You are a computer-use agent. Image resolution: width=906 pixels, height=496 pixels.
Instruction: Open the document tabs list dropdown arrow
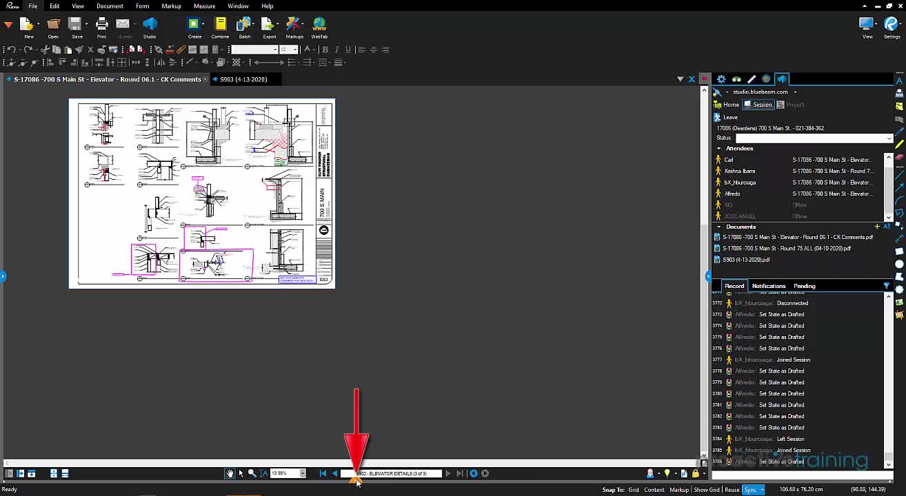tap(681, 79)
